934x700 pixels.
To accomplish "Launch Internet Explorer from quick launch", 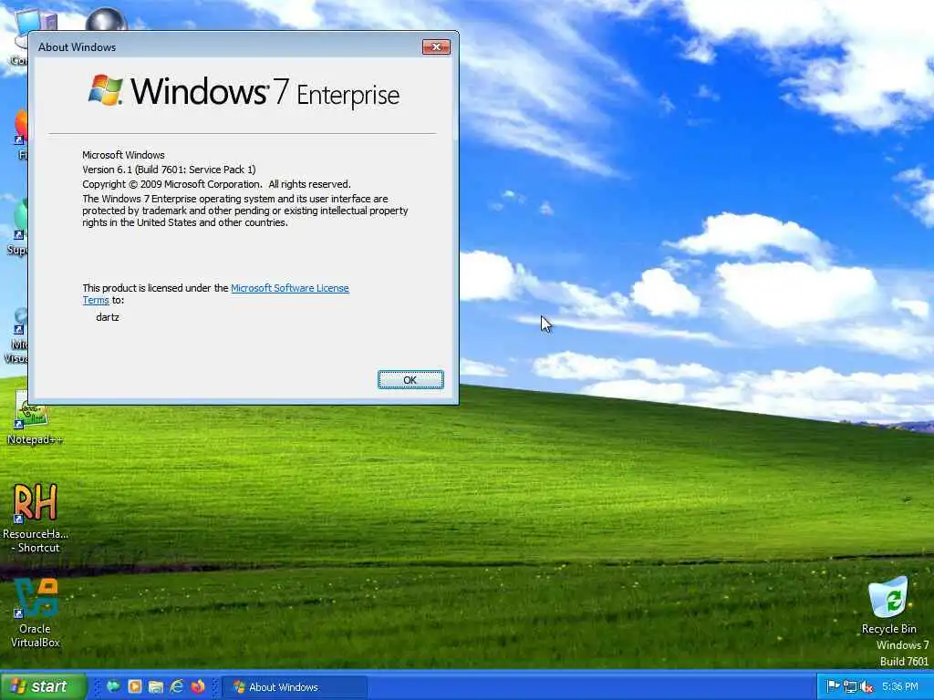I will [176, 686].
